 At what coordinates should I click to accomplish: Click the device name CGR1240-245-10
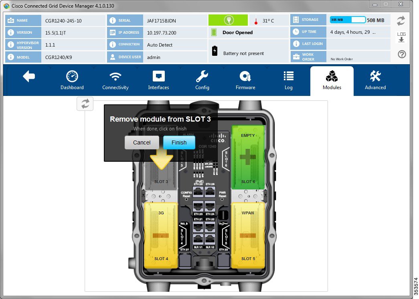click(x=63, y=21)
